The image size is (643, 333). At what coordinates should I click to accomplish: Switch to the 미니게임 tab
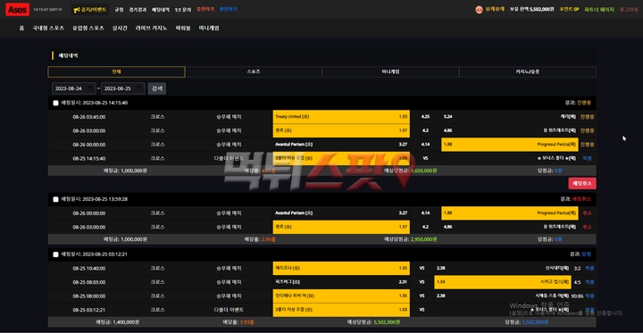pyautogui.click(x=390, y=71)
